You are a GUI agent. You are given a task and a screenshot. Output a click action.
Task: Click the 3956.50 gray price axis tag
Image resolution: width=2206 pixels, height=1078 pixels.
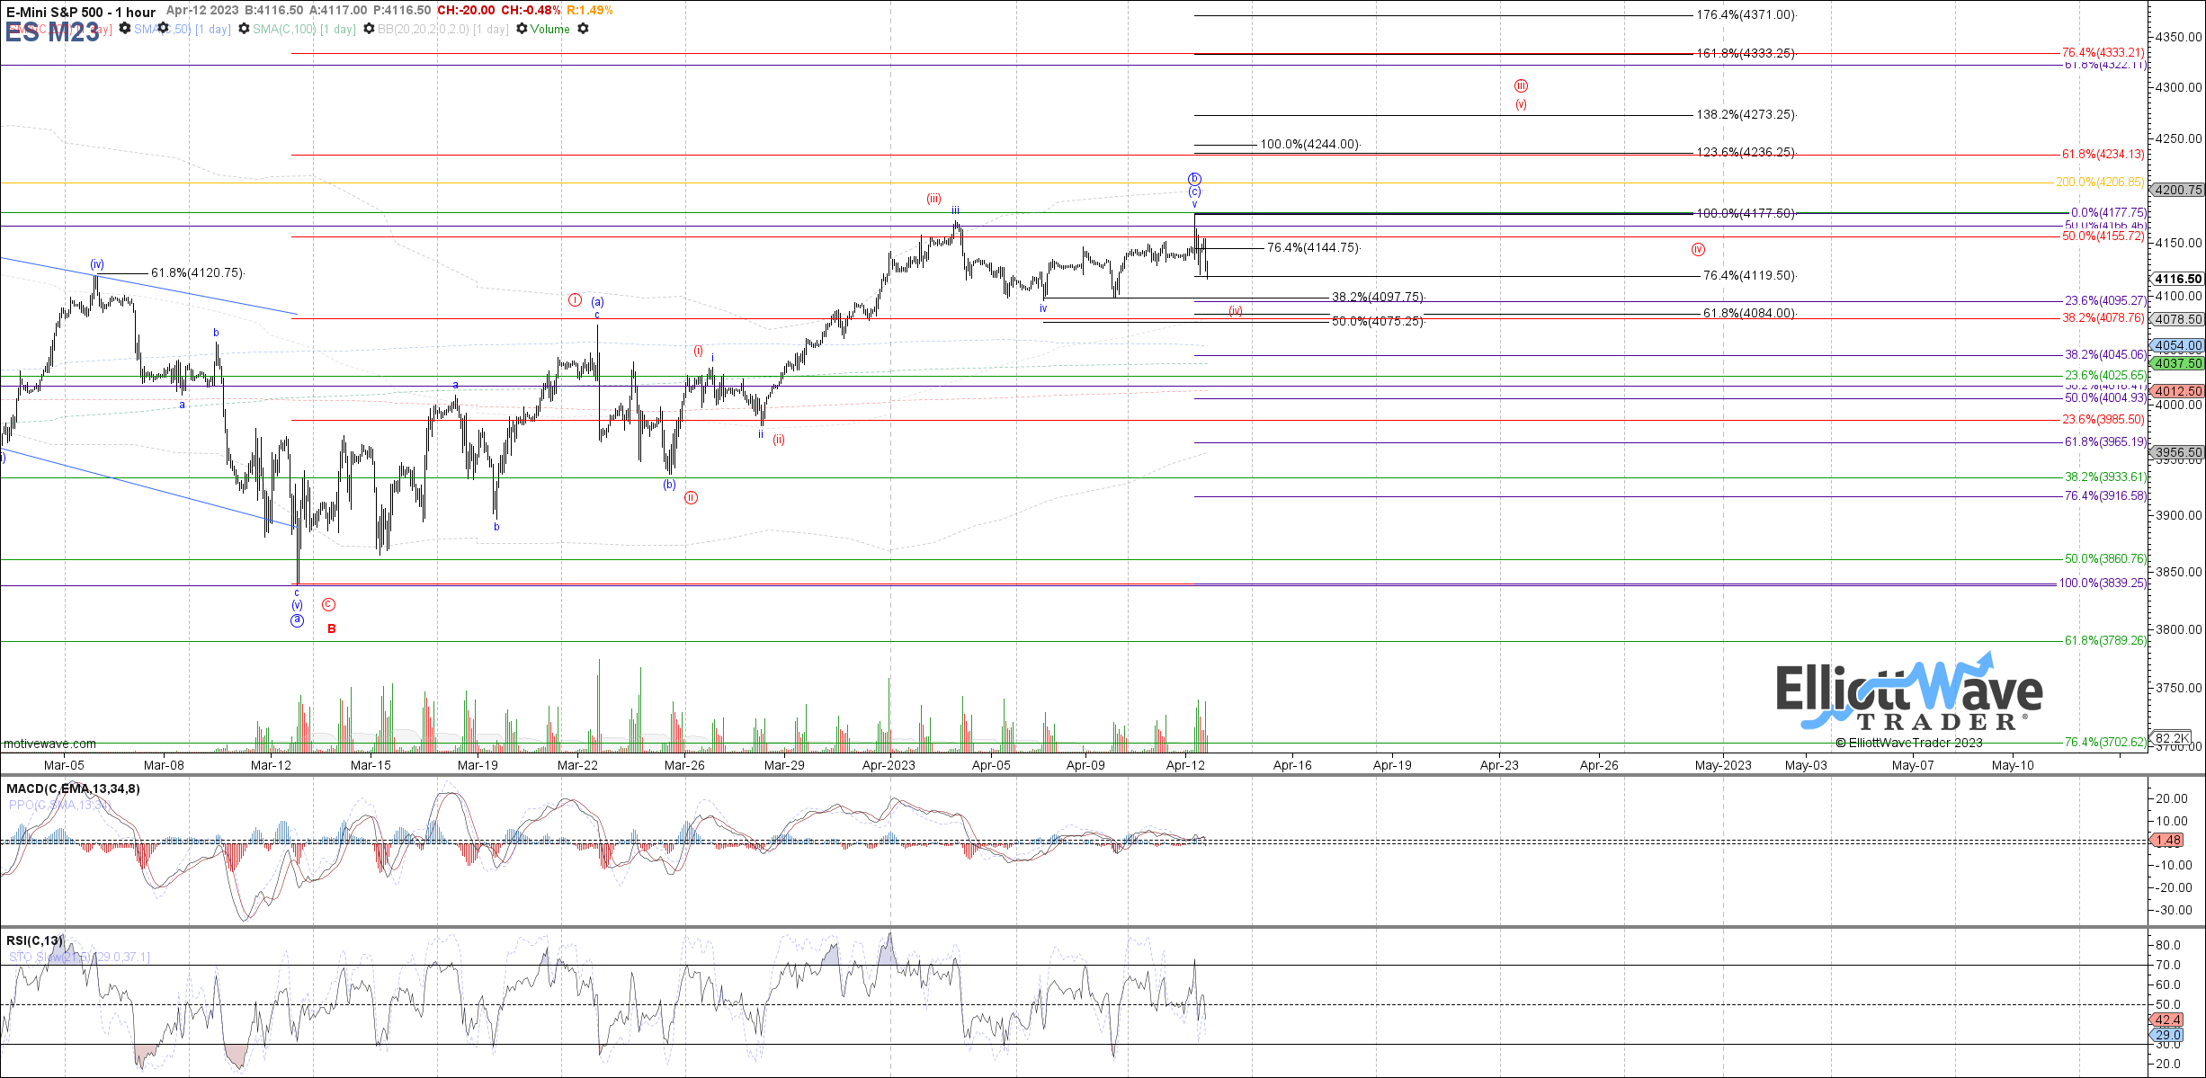pos(2178,453)
